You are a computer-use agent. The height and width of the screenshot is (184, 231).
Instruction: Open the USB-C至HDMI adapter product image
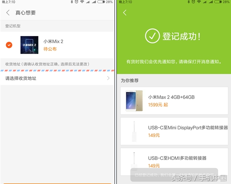tap(134, 161)
